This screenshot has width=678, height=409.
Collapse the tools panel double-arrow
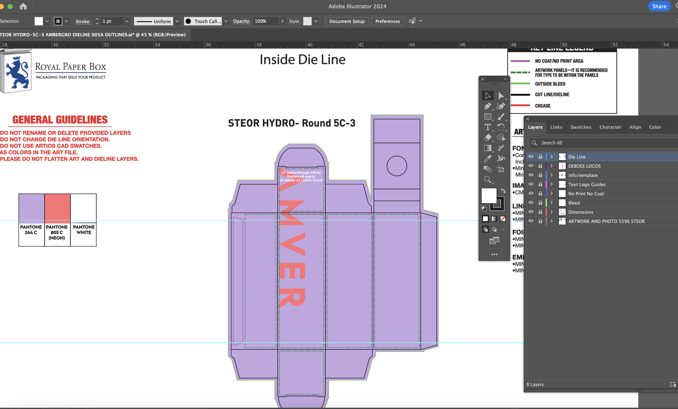pyautogui.click(x=505, y=79)
